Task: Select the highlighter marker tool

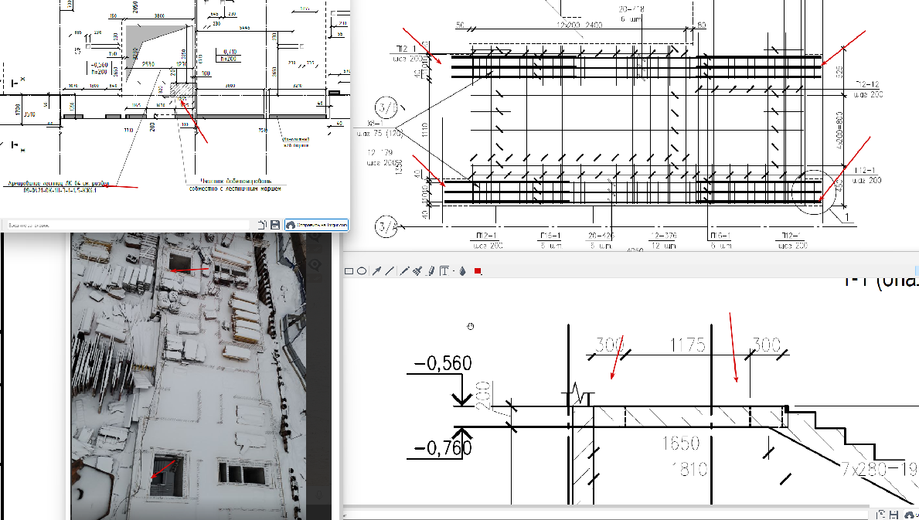Action: 431,271
